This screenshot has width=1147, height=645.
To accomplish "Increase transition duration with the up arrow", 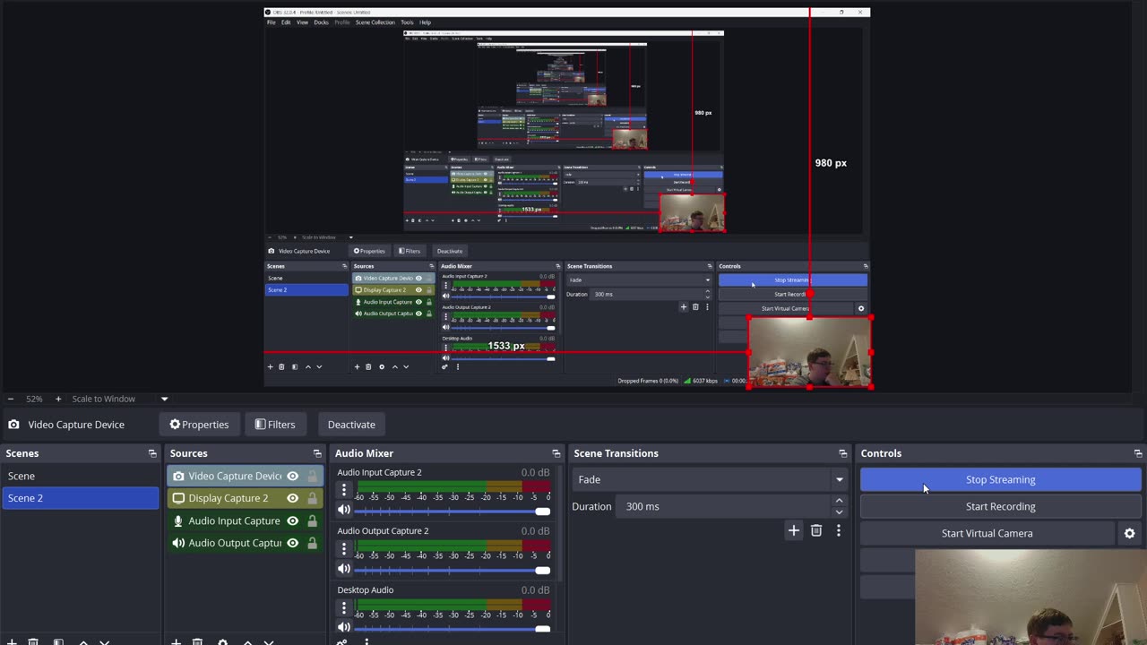I will [839, 501].
